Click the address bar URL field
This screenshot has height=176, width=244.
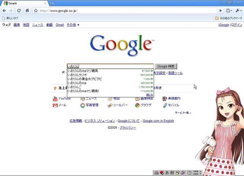coord(127,11)
